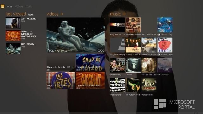This screenshot has width=203, height=114.
Task: Open the Recharged album cover
Action: (x=165, y=65)
